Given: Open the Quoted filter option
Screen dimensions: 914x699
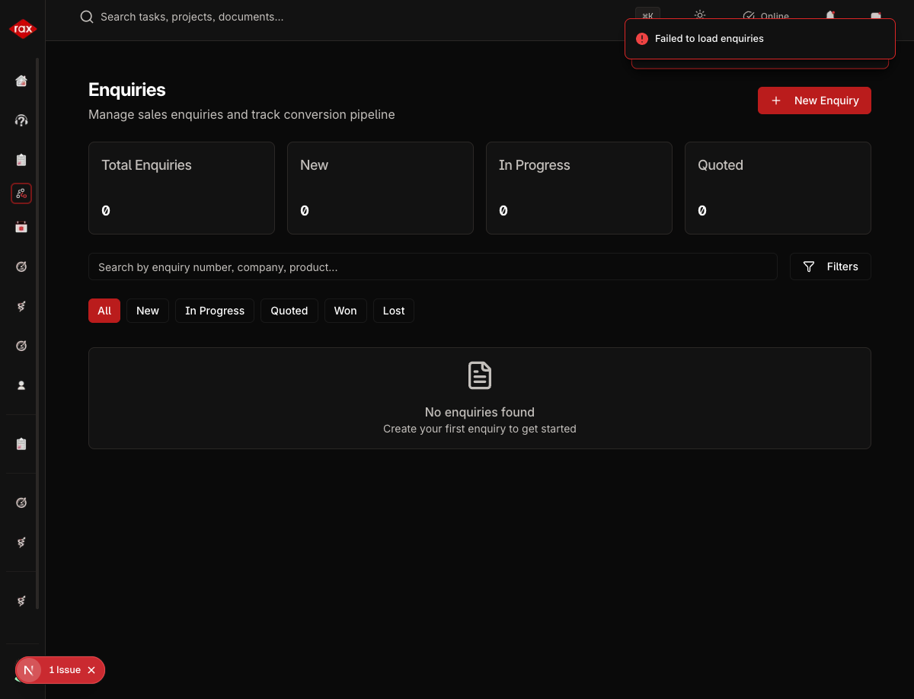Looking at the screenshot, I should (x=289, y=311).
